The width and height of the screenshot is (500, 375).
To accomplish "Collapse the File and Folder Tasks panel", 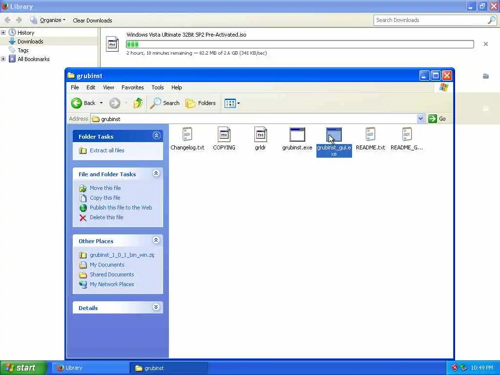I will point(156,173).
